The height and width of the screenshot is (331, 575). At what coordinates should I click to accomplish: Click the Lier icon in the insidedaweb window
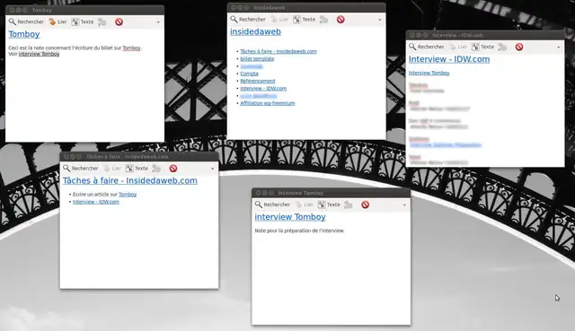pos(279,20)
